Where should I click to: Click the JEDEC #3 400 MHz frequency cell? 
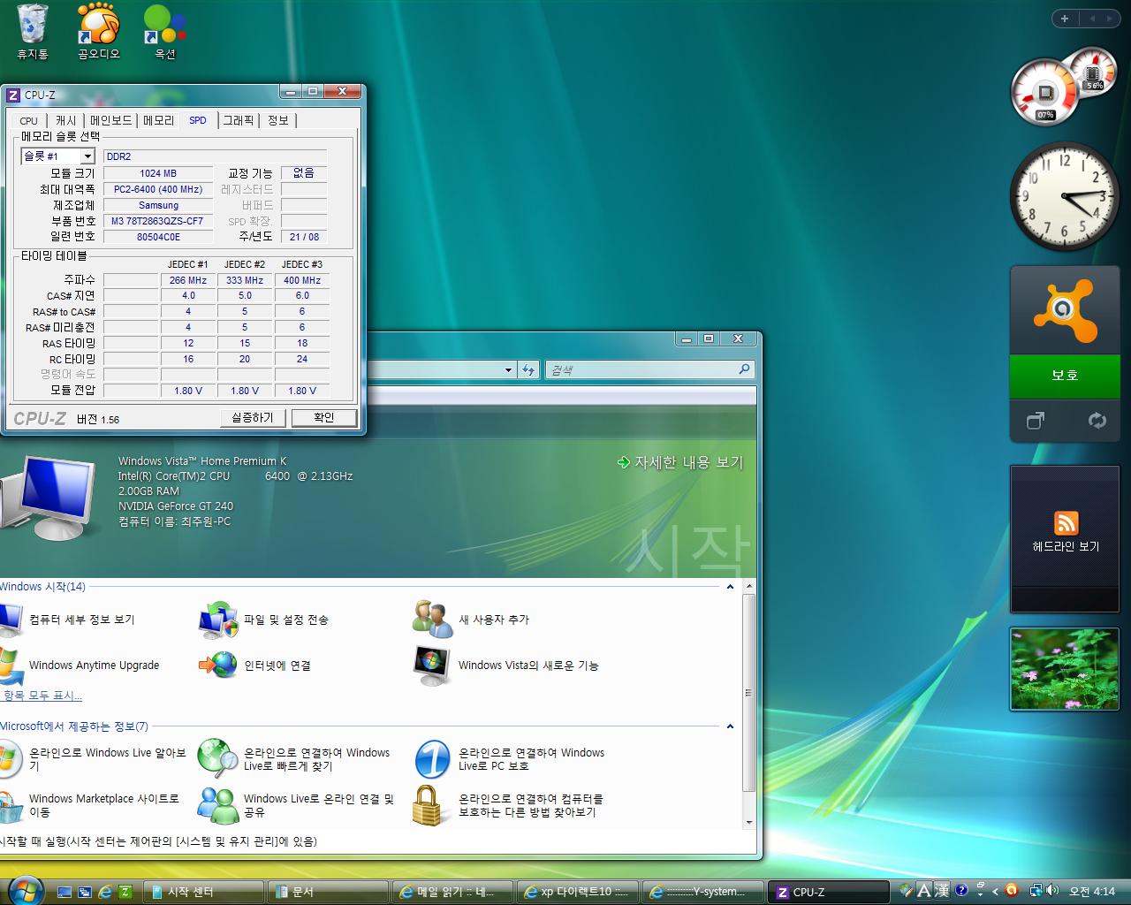[x=302, y=280]
